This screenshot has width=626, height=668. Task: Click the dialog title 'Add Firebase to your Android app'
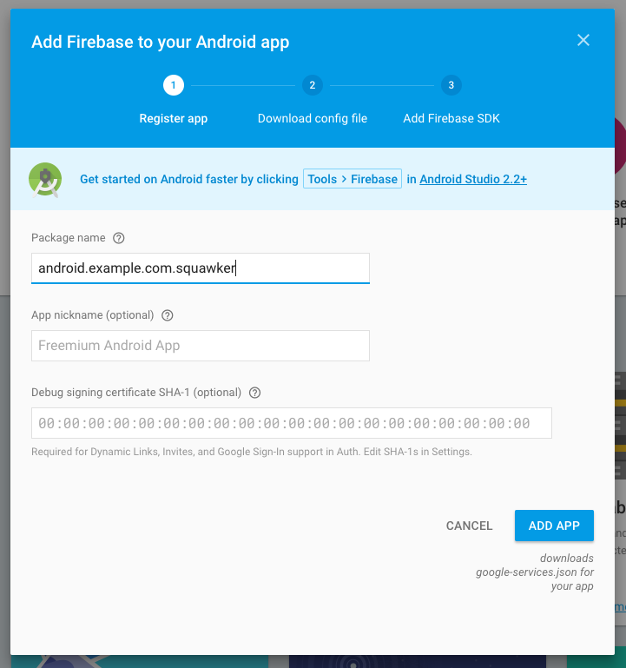161,42
